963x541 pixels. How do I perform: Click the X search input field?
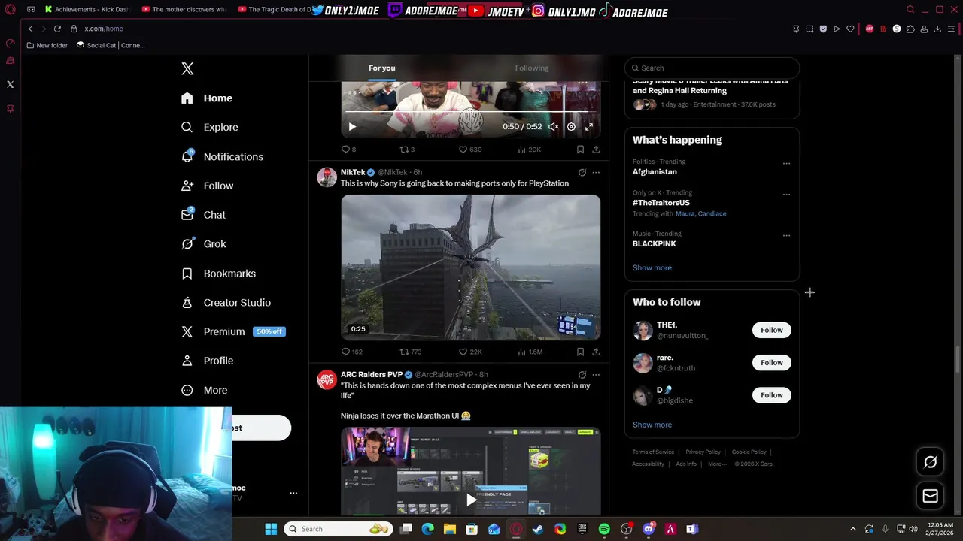[712, 68]
